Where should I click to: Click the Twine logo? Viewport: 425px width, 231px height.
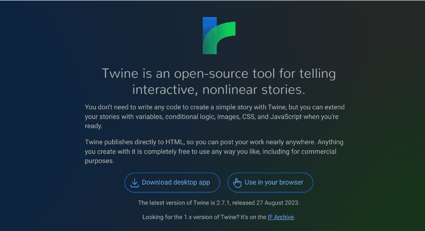coord(219,36)
